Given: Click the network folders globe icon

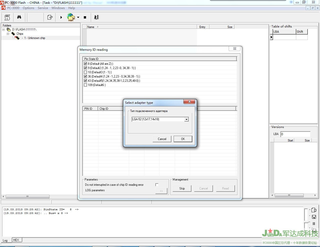Looking at the screenshot, I should (x=71, y=17).
